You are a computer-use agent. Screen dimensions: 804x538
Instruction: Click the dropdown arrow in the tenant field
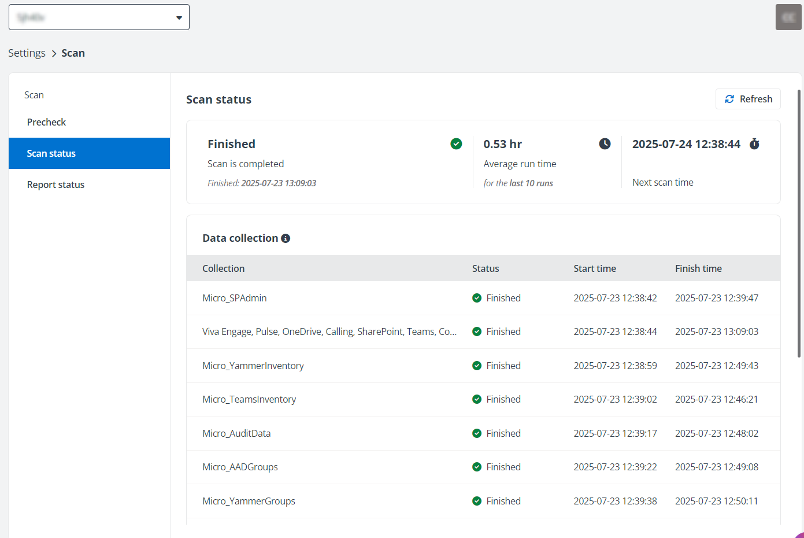click(179, 17)
